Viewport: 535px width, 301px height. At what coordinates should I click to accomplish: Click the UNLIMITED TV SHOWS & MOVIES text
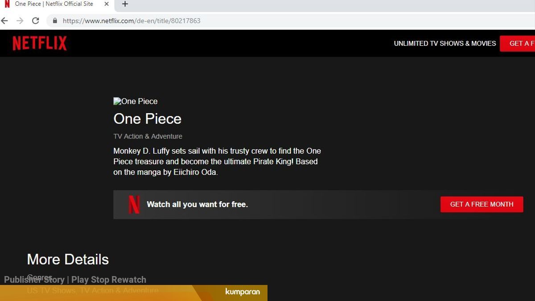pyautogui.click(x=445, y=43)
